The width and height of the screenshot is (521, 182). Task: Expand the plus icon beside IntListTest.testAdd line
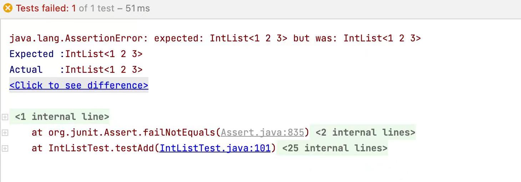click(5, 148)
